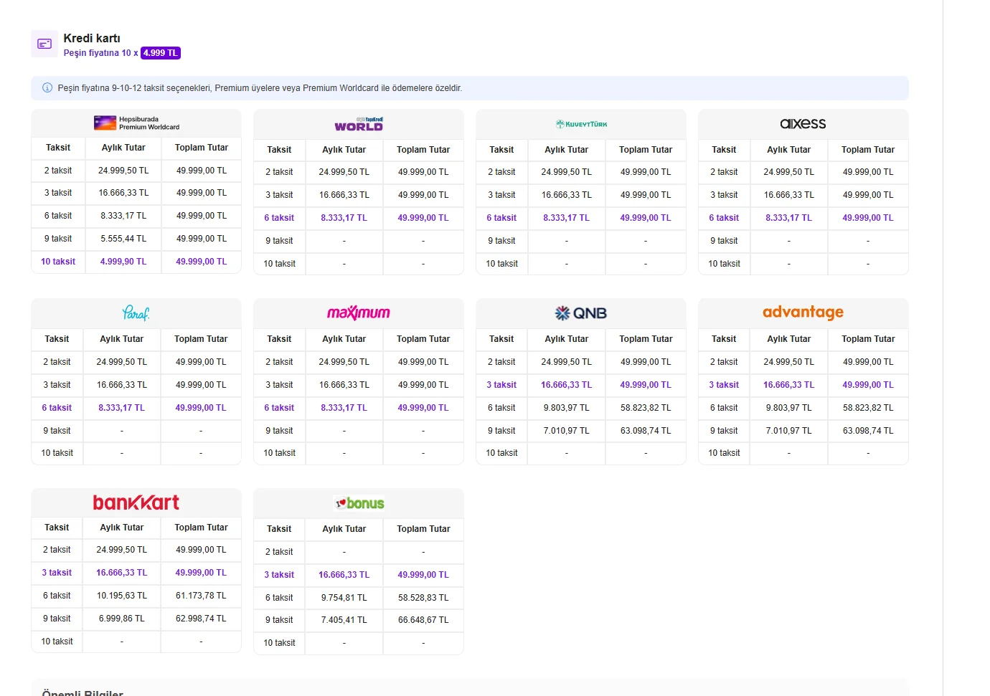The image size is (990, 696).
Task: Select '6 taksit' in the Paraf table
Action: (57, 408)
